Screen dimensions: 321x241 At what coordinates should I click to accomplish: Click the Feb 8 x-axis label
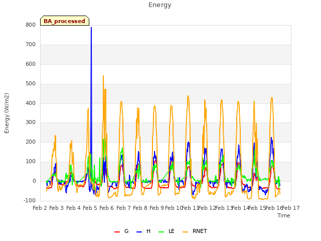(x=140, y=208)
